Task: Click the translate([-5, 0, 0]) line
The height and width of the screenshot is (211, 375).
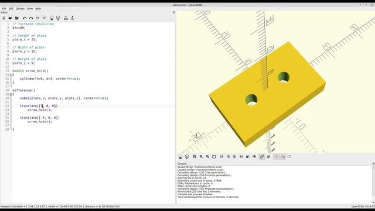Action: [40, 118]
